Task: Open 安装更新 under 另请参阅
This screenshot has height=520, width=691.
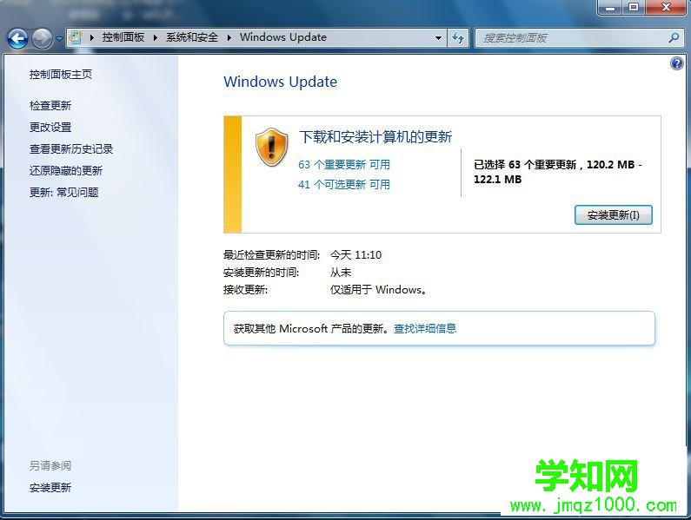Action: tap(50, 488)
